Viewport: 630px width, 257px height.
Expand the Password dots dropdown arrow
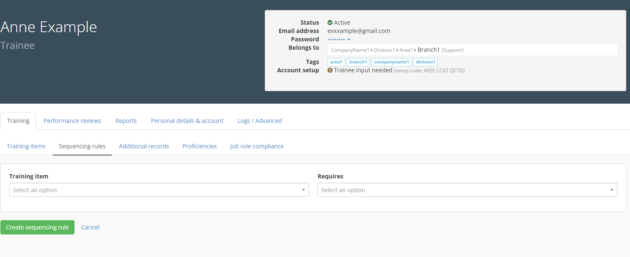pyautogui.click(x=349, y=40)
